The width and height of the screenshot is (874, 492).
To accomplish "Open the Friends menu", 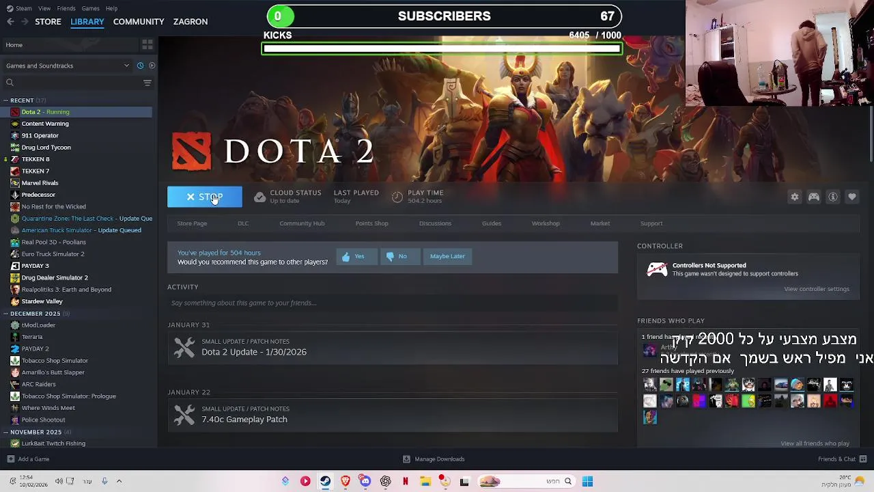I will point(66,8).
